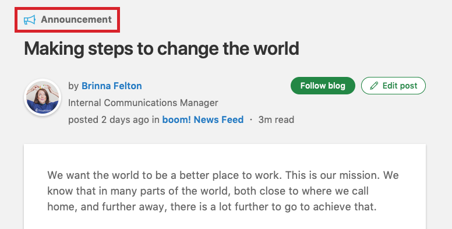Click the Internal Communications Manager job title
The image size is (452, 229).
coord(143,103)
